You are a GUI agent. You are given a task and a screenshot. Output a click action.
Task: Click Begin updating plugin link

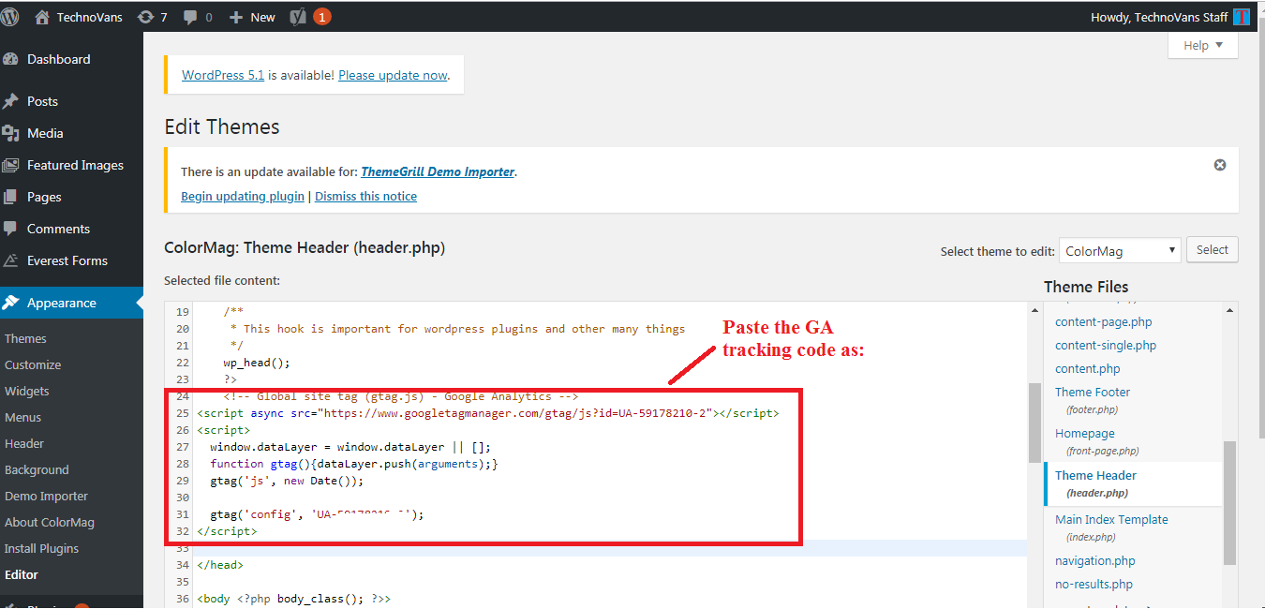pyautogui.click(x=242, y=196)
